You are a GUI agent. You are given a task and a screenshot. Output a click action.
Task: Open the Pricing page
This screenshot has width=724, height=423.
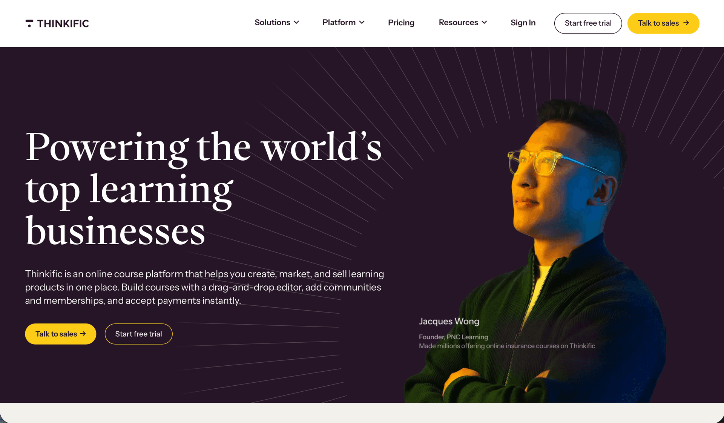point(401,23)
